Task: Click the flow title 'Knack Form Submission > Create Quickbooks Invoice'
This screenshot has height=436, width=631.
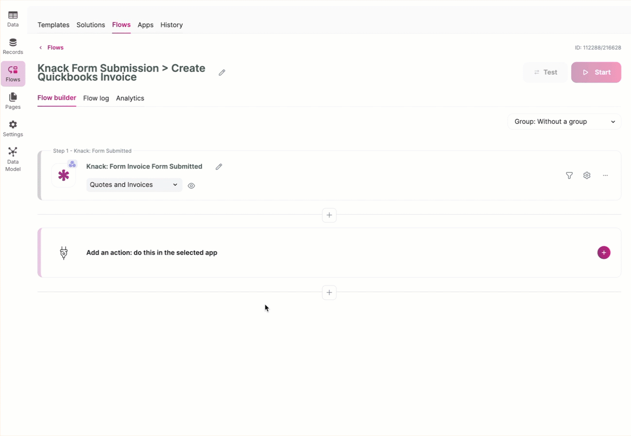Action: click(122, 72)
